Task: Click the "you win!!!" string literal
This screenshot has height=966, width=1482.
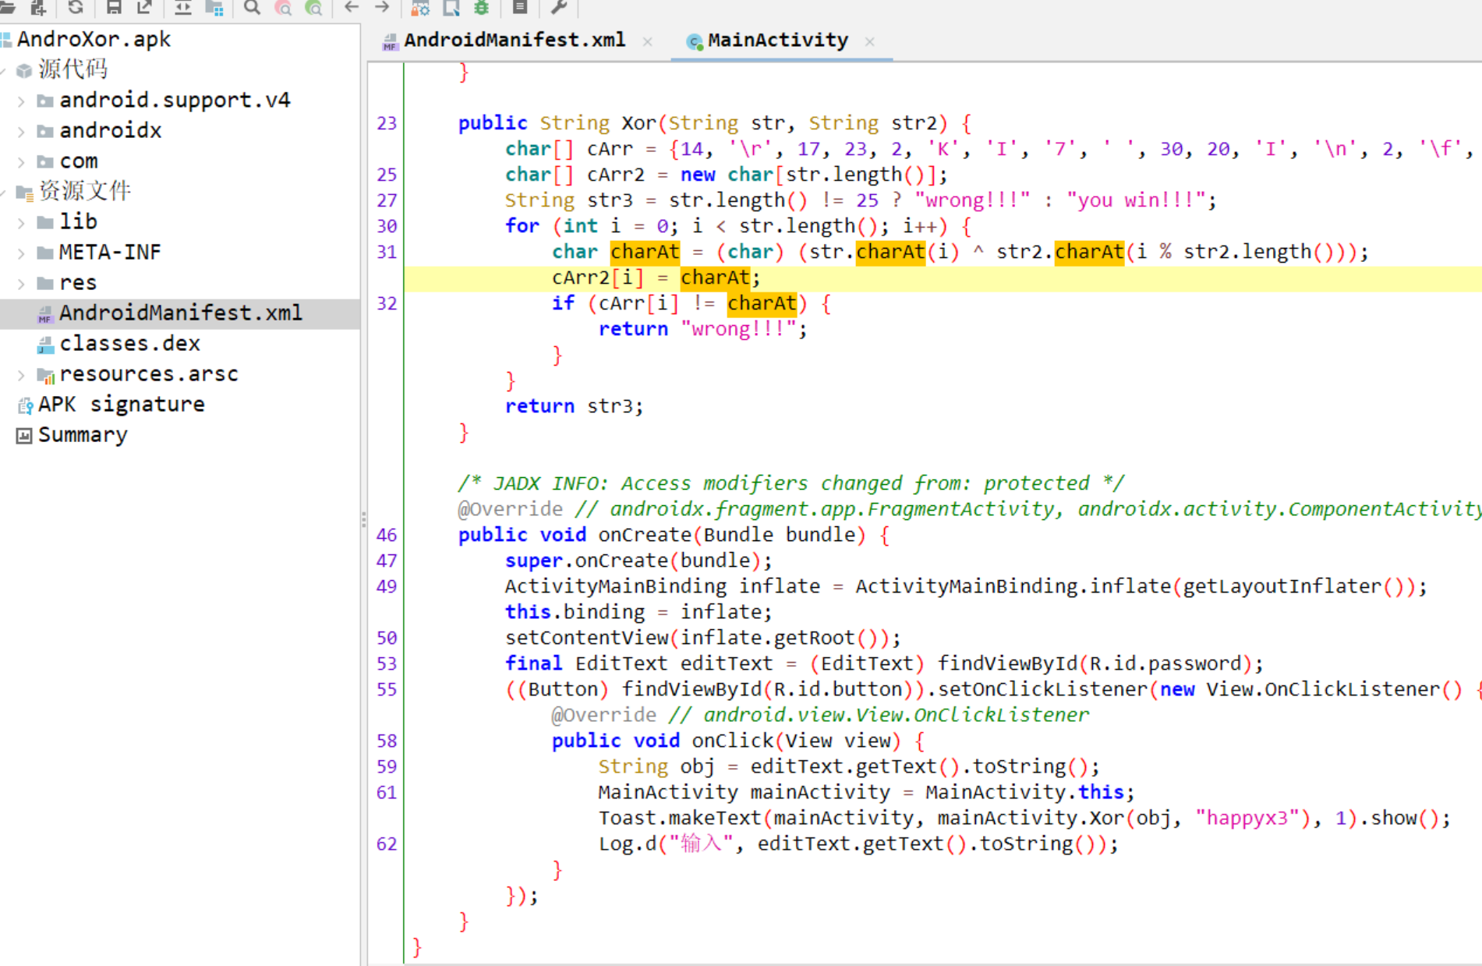Action: click(1137, 200)
